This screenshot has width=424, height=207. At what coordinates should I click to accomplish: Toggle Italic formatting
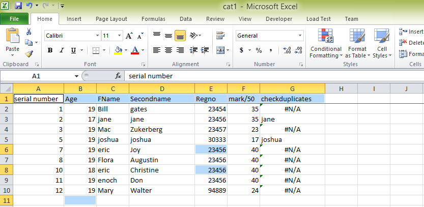point(62,50)
